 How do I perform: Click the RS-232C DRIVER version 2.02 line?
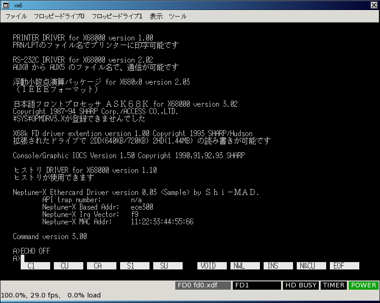click(x=83, y=60)
